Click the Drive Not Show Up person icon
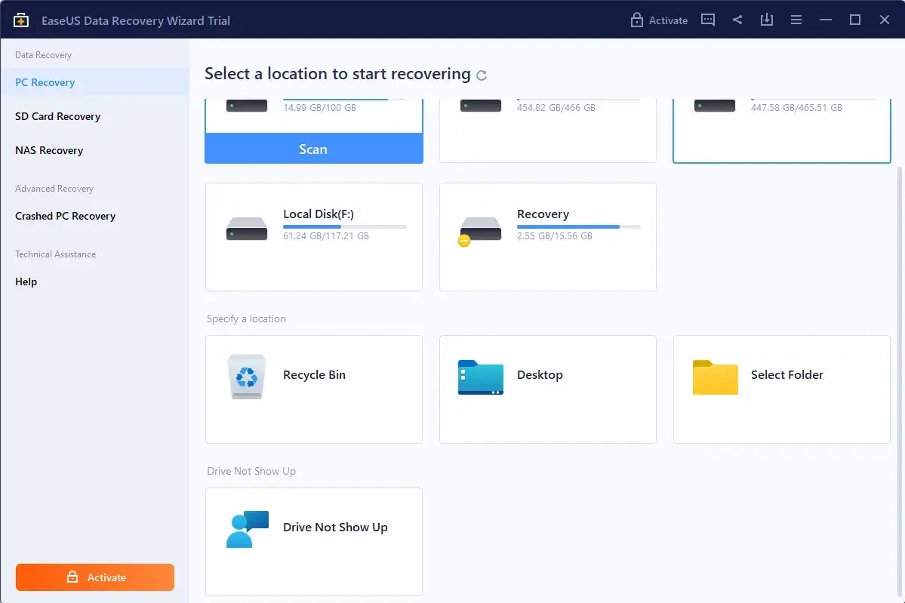 (x=247, y=529)
